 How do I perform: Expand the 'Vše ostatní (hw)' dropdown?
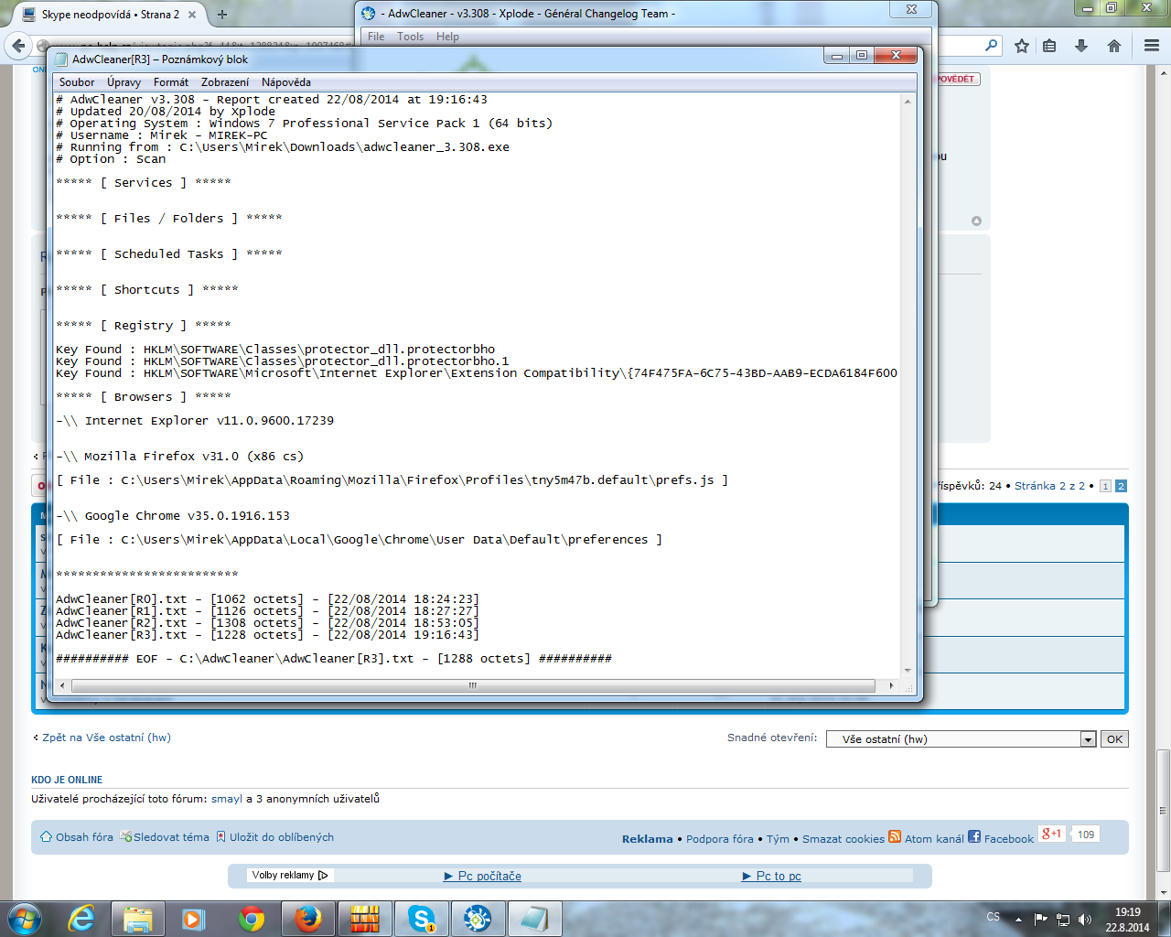(x=1088, y=739)
